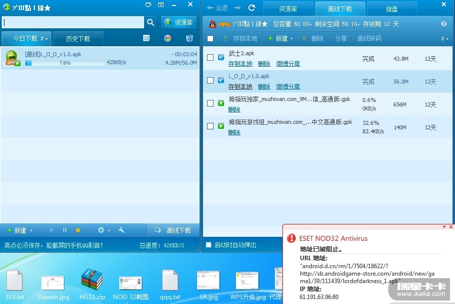Pause the download with pause icon
455x304 pixels.
click(65, 230)
